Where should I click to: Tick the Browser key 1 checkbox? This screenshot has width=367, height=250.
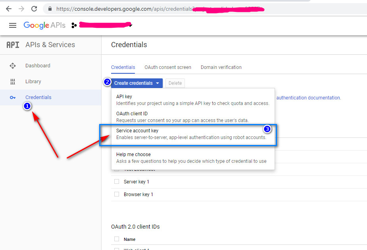(x=117, y=194)
